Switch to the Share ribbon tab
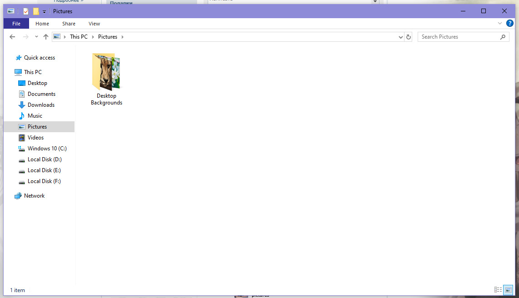The image size is (519, 298). tap(69, 24)
